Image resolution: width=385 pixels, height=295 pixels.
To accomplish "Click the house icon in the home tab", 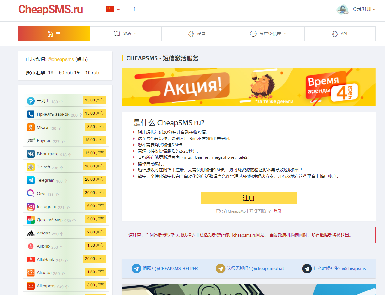I will pyautogui.click(x=50, y=34).
